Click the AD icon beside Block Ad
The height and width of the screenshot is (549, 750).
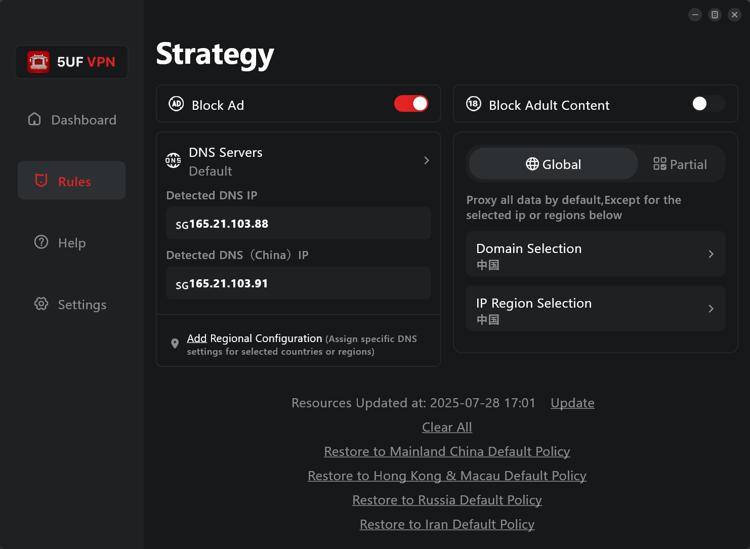coord(176,104)
